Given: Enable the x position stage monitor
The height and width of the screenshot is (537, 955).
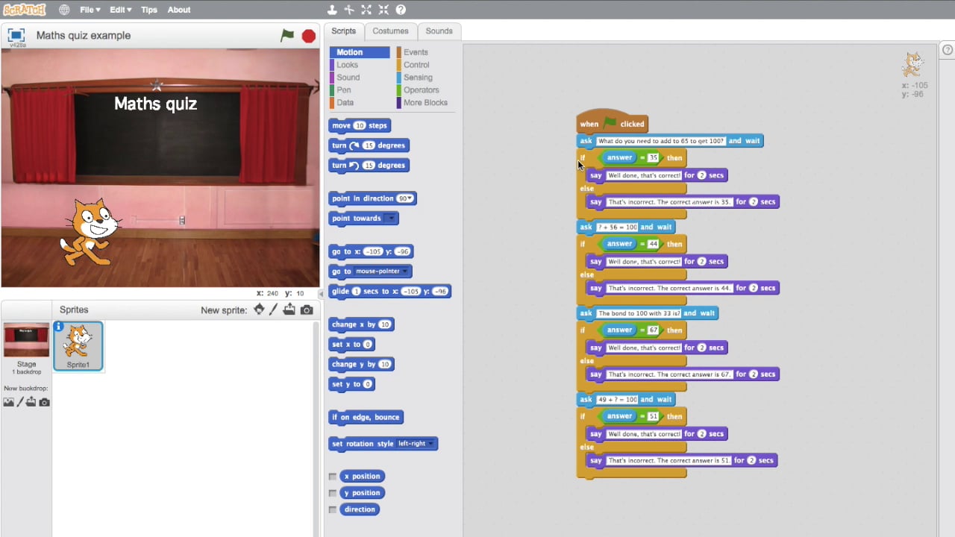Looking at the screenshot, I should tap(333, 477).
